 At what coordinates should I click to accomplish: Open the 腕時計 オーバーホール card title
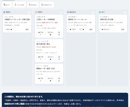pyautogui.click(x=77, y=19)
